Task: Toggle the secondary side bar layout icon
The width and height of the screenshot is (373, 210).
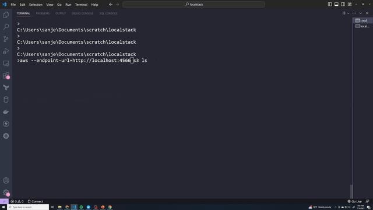Action: click(x=343, y=4)
